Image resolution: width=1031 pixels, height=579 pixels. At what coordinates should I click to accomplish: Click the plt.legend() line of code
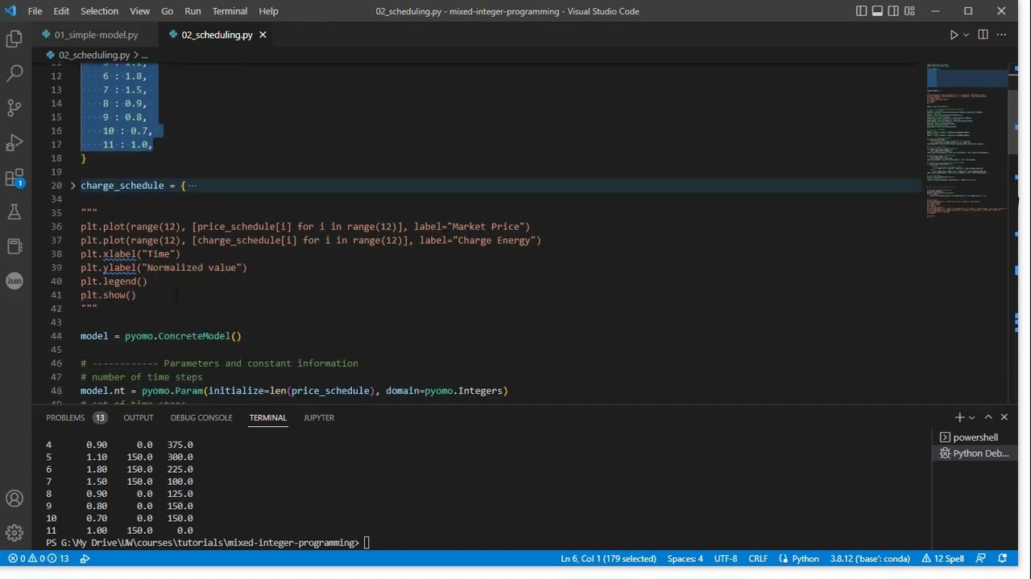114,281
